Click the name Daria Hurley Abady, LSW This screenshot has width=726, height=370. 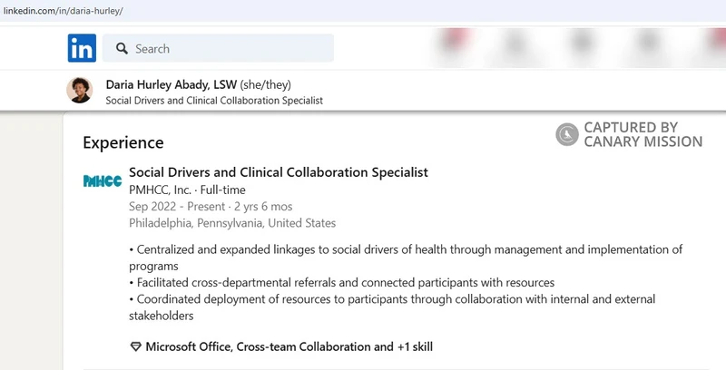tap(172, 84)
